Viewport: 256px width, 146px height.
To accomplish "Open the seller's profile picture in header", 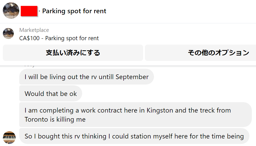I will [11, 11].
